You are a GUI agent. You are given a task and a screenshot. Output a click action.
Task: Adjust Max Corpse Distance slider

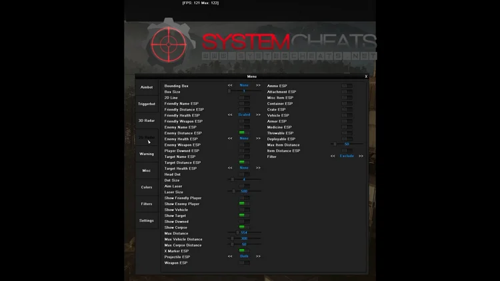[244, 244]
